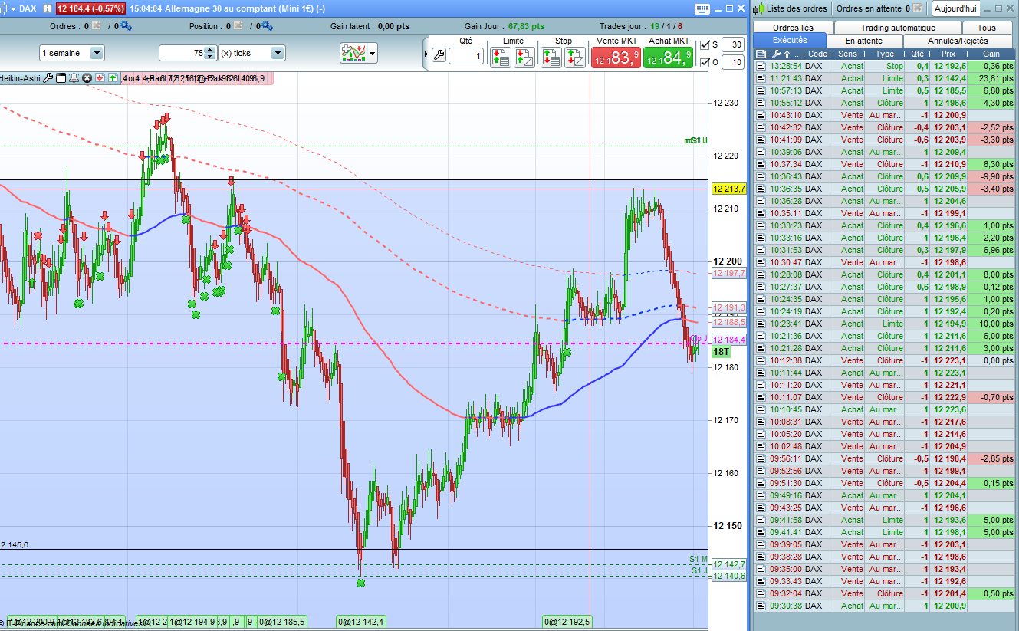The width and height of the screenshot is (1019, 631).
Task: Switch to the Trading automatique tab
Action: click(x=898, y=28)
